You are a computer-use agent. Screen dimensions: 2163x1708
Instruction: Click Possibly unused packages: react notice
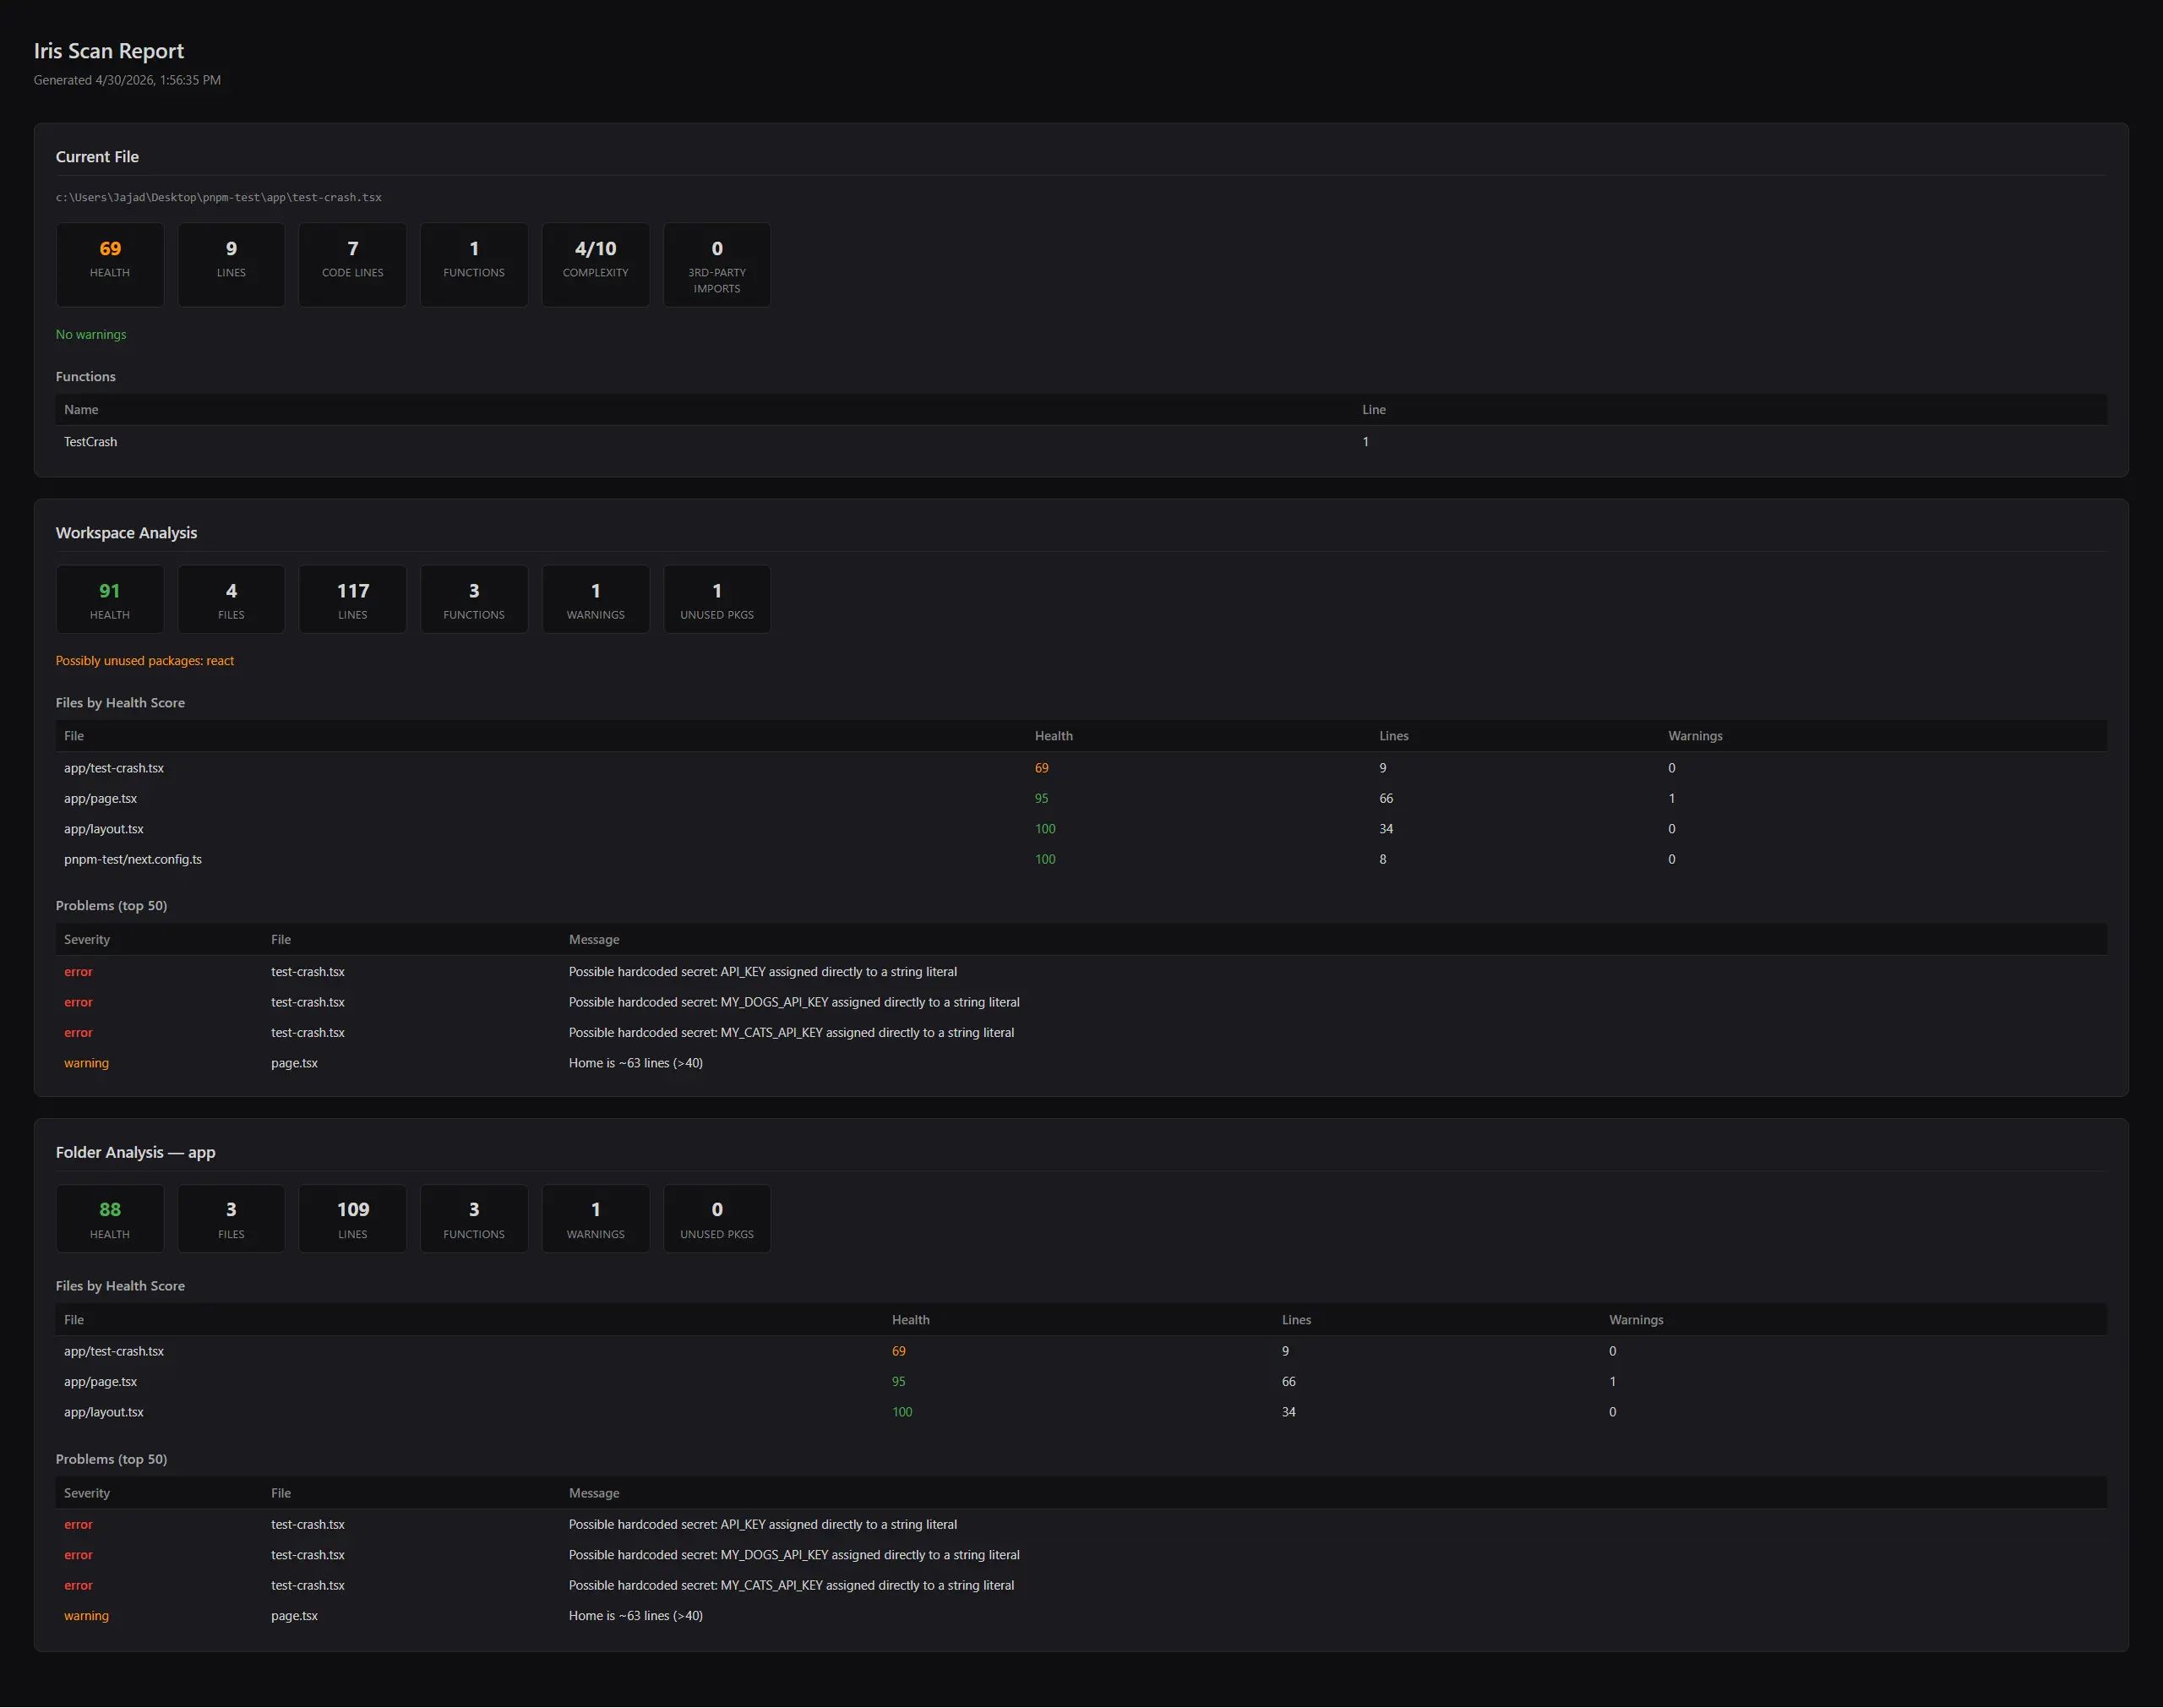(145, 661)
